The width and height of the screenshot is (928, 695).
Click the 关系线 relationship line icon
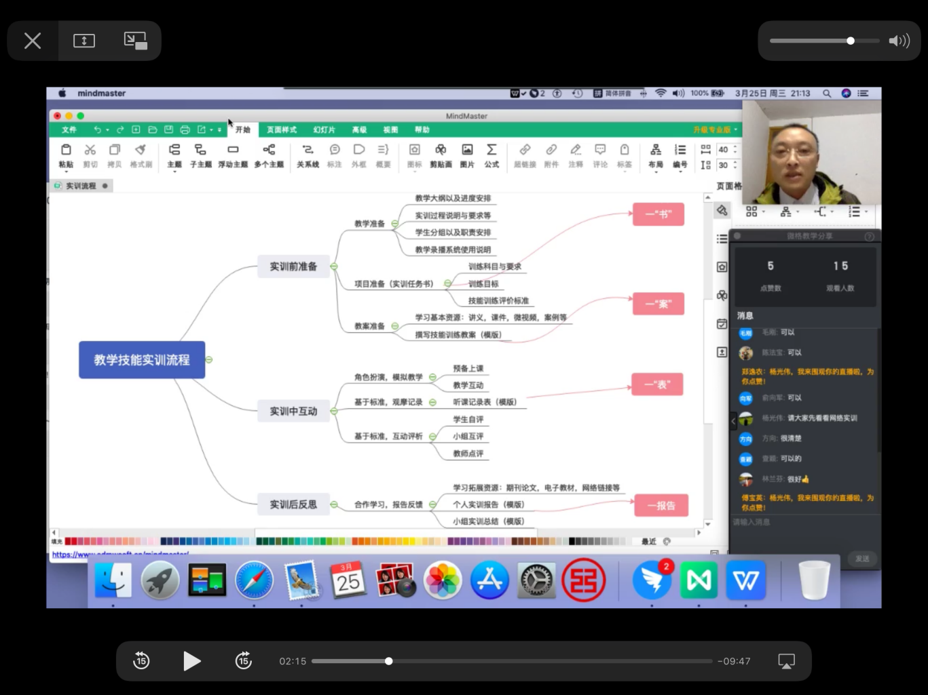pyautogui.click(x=308, y=155)
